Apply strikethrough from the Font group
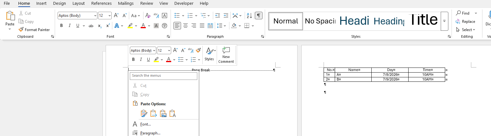Image resolution: width=491 pixels, height=136 pixels. (91, 26)
